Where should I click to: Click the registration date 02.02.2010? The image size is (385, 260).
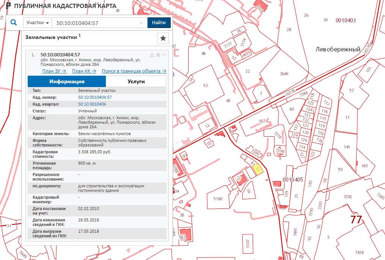[88, 209]
